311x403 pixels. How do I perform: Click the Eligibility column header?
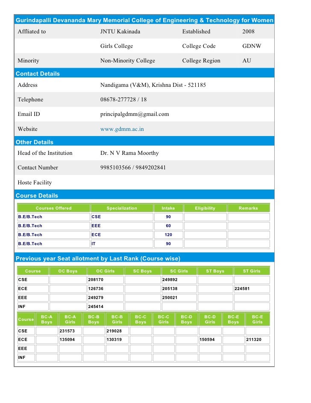click(x=205, y=208)
